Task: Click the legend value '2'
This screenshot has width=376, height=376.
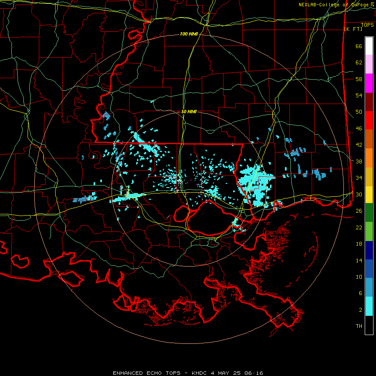Action: tap(361, 310)
